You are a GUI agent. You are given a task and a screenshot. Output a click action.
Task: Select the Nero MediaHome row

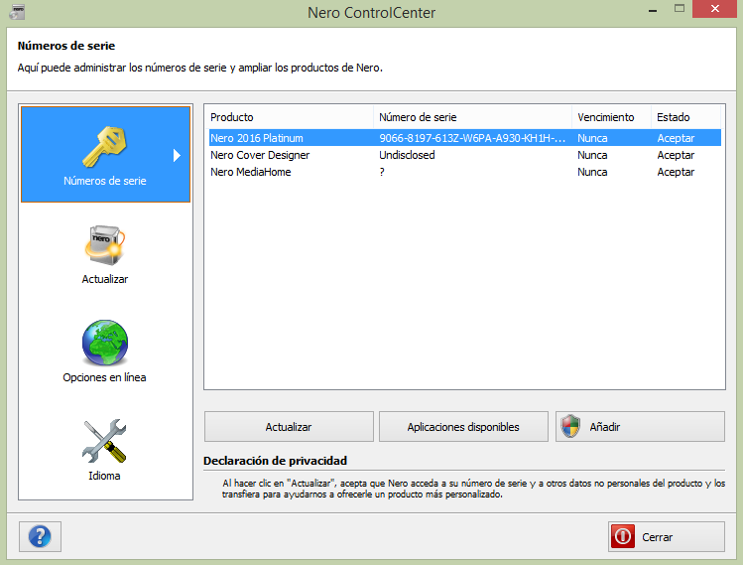tap(465, 172)
